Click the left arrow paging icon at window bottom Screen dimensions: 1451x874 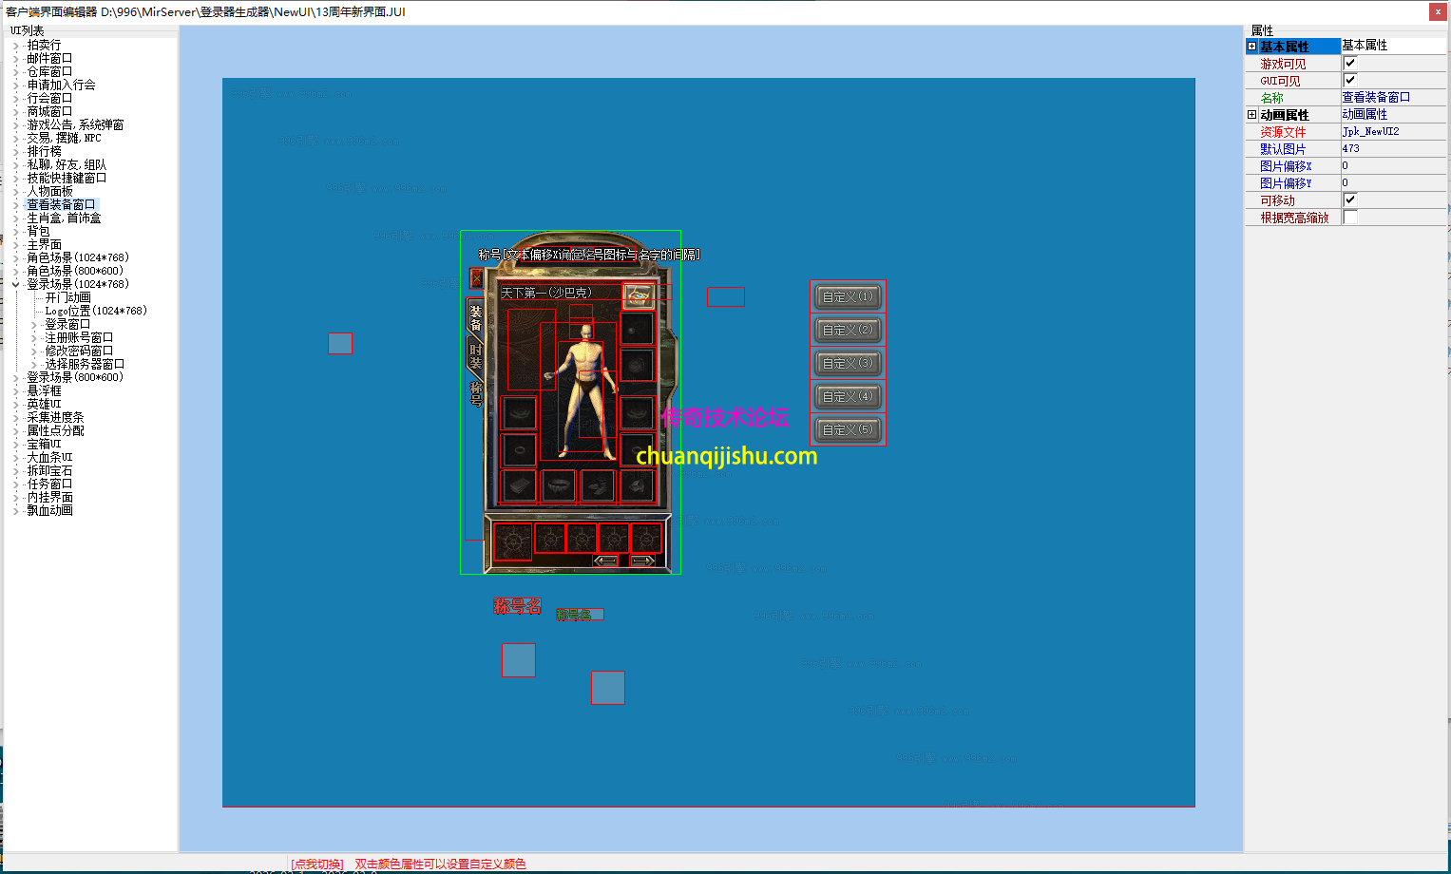606,560
